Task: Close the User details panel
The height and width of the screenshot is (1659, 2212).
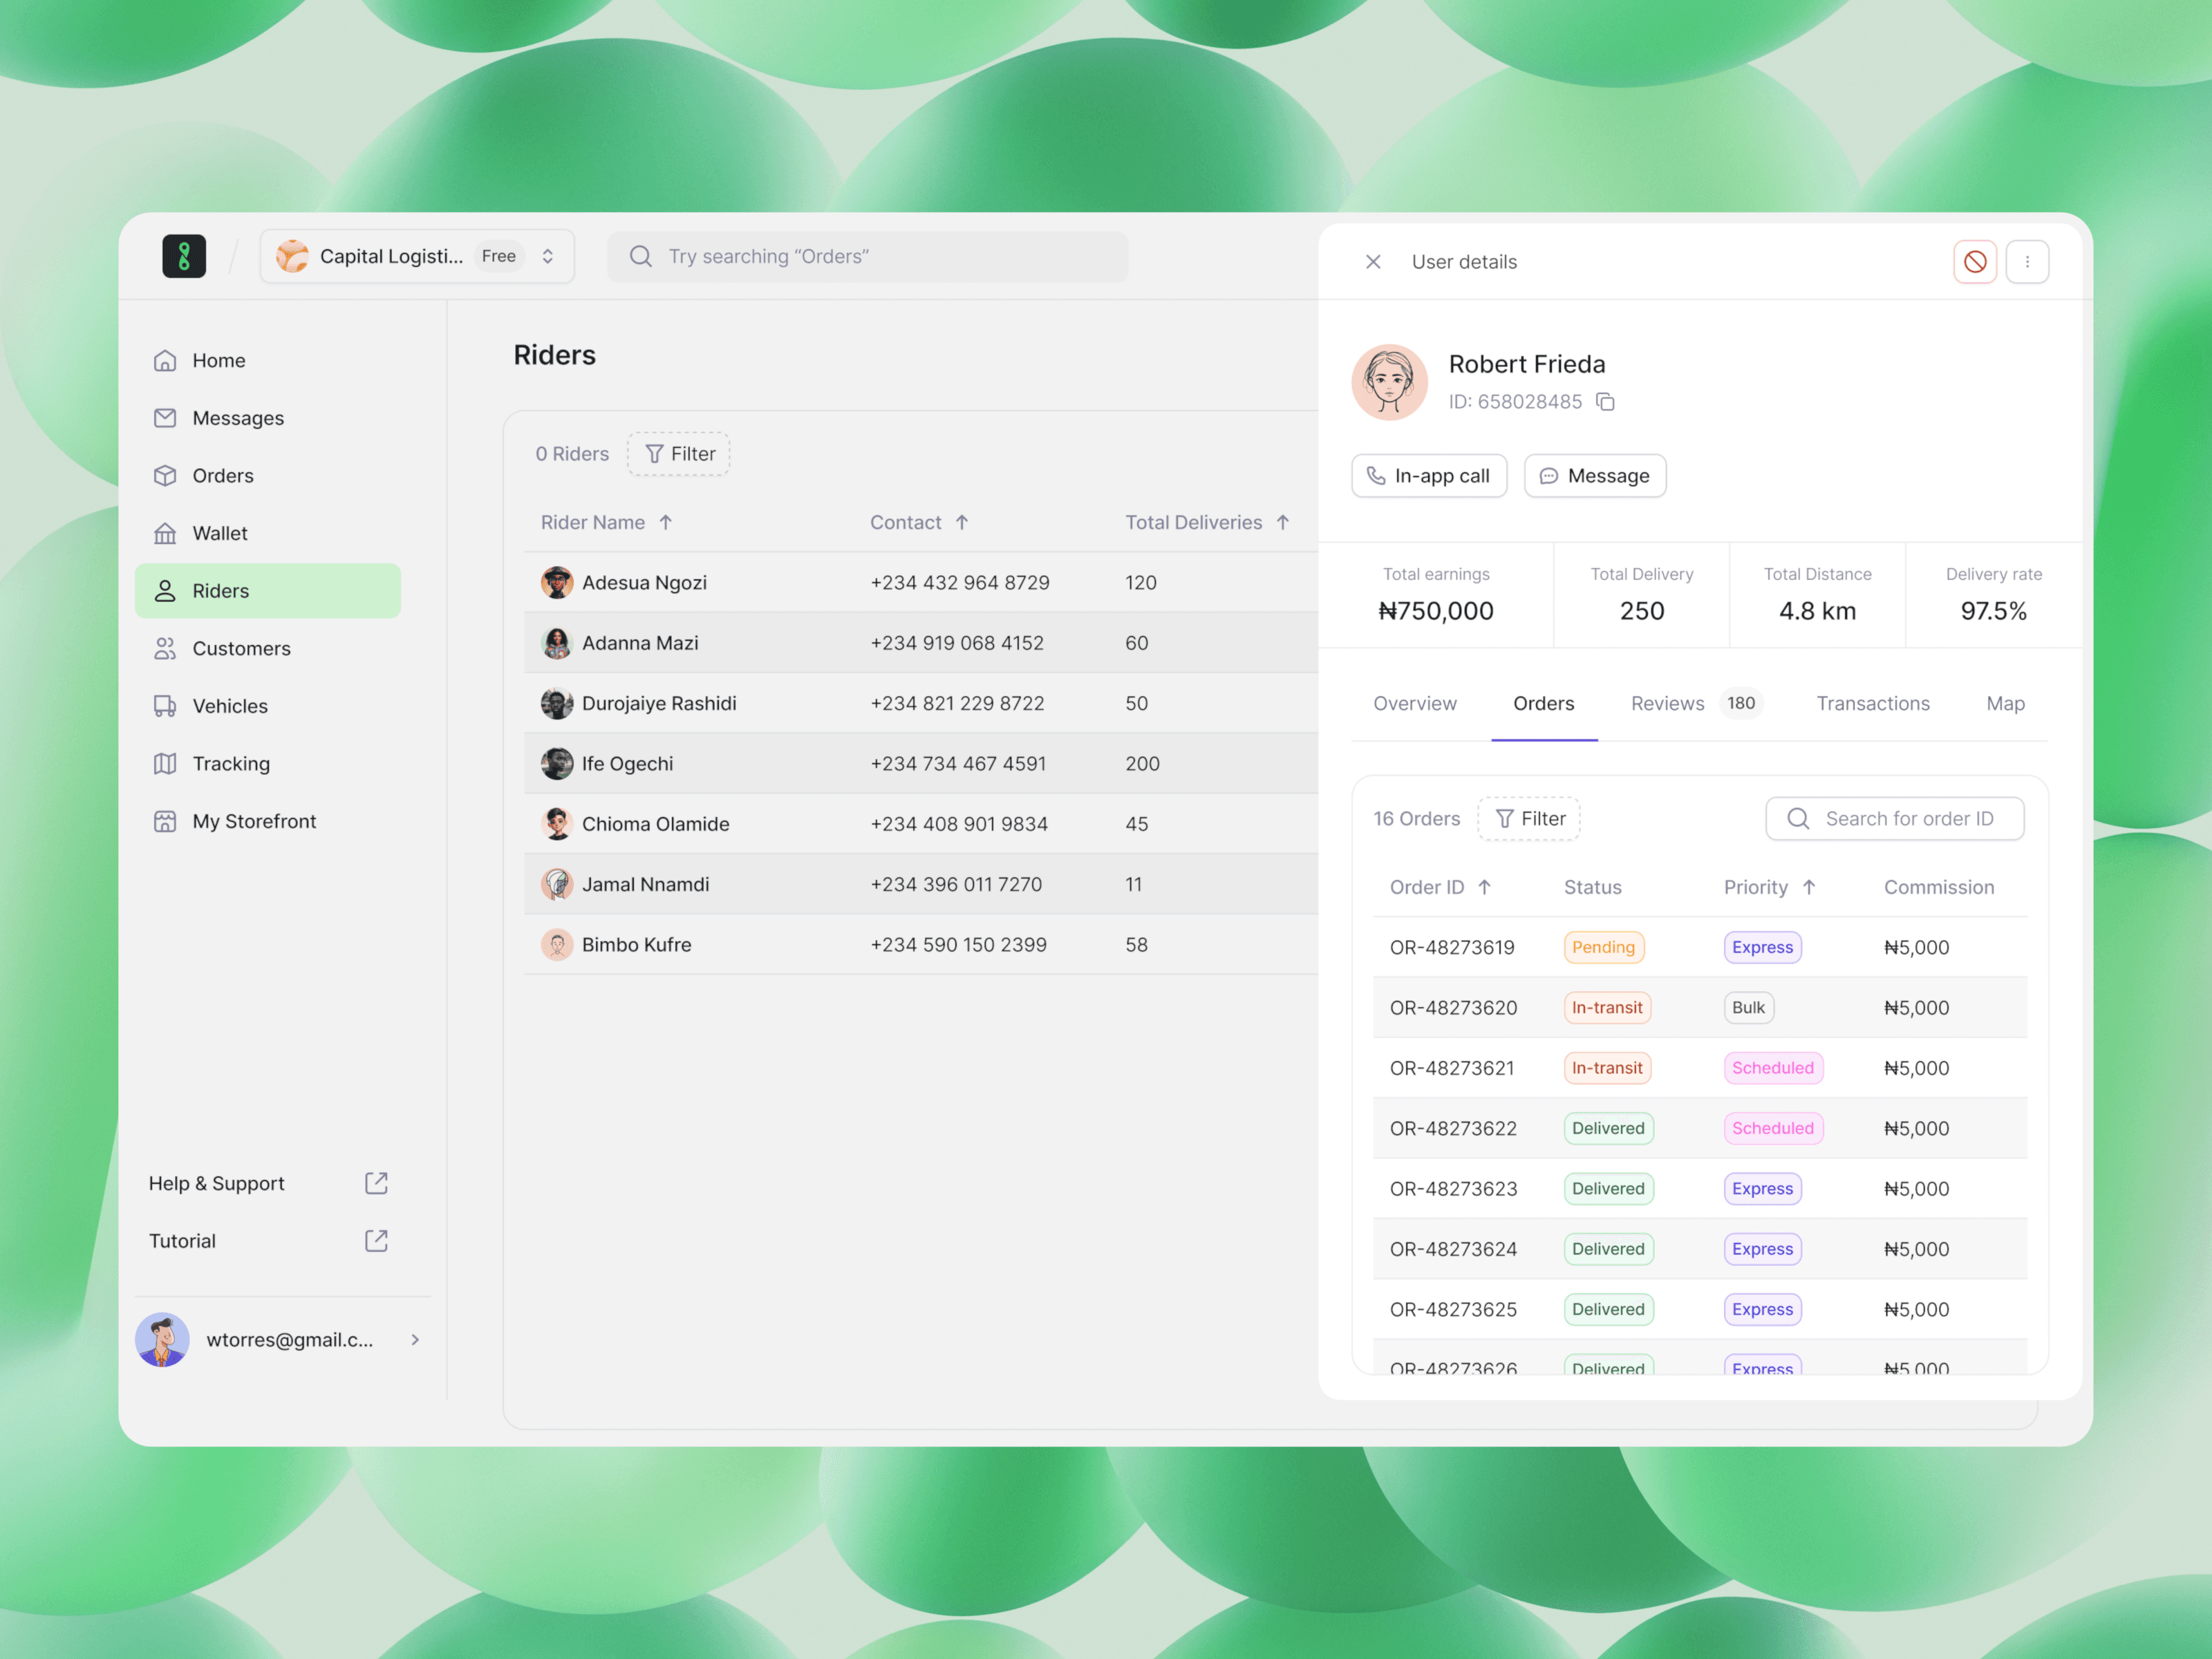Action: coord(1373,262)
